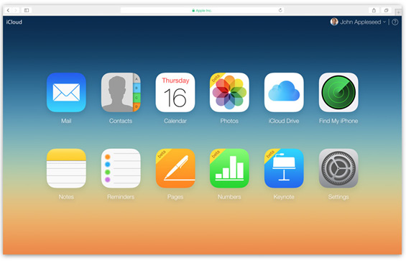Screen dimensions: 406x261
Task: Click the Reminders label text
Action: coord(121,197)
